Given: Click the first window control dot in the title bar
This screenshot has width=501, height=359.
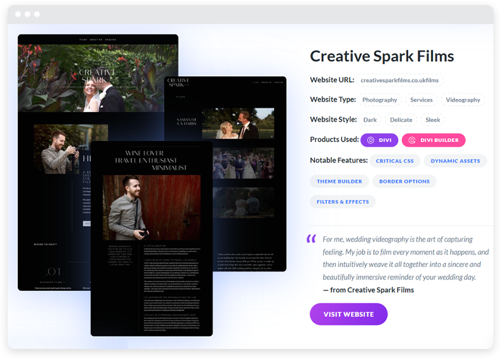Looking at the screenshot, I should (18, 14).
